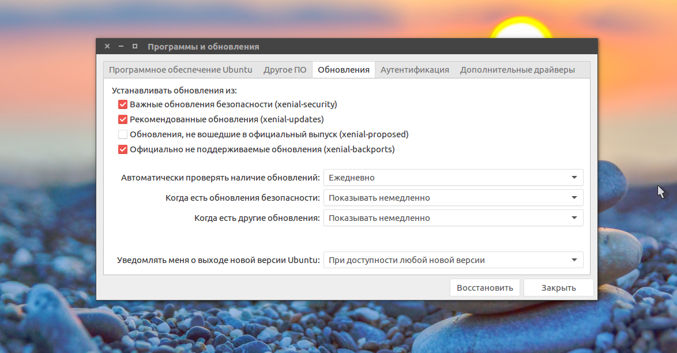Select the Обновления tab
677x353 pixels.
point(344,70)
